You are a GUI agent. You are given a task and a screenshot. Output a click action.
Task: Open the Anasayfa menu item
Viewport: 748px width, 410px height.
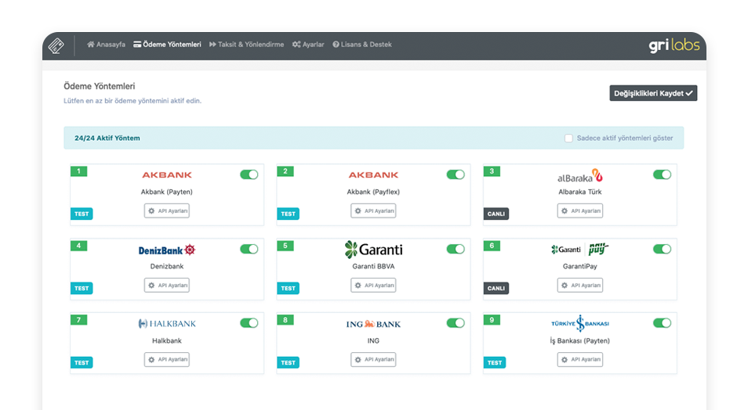click(106, 45)
